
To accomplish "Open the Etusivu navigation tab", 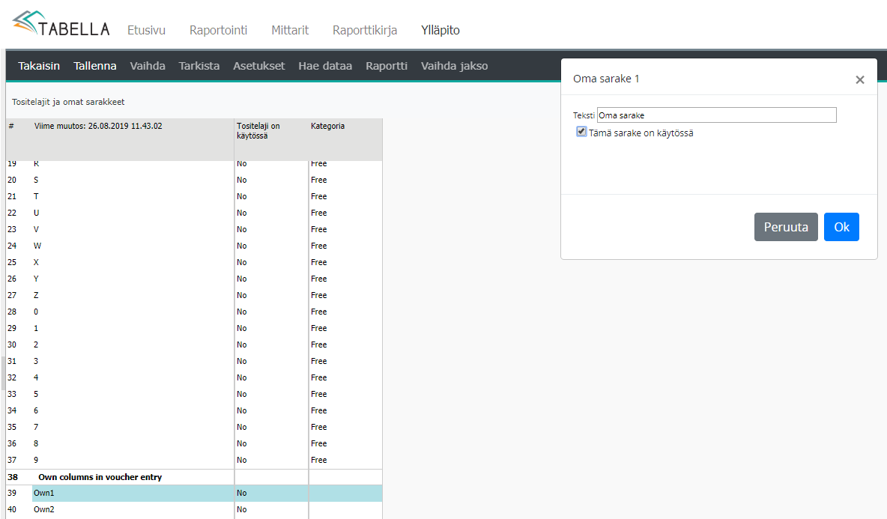I will point(146,31).
